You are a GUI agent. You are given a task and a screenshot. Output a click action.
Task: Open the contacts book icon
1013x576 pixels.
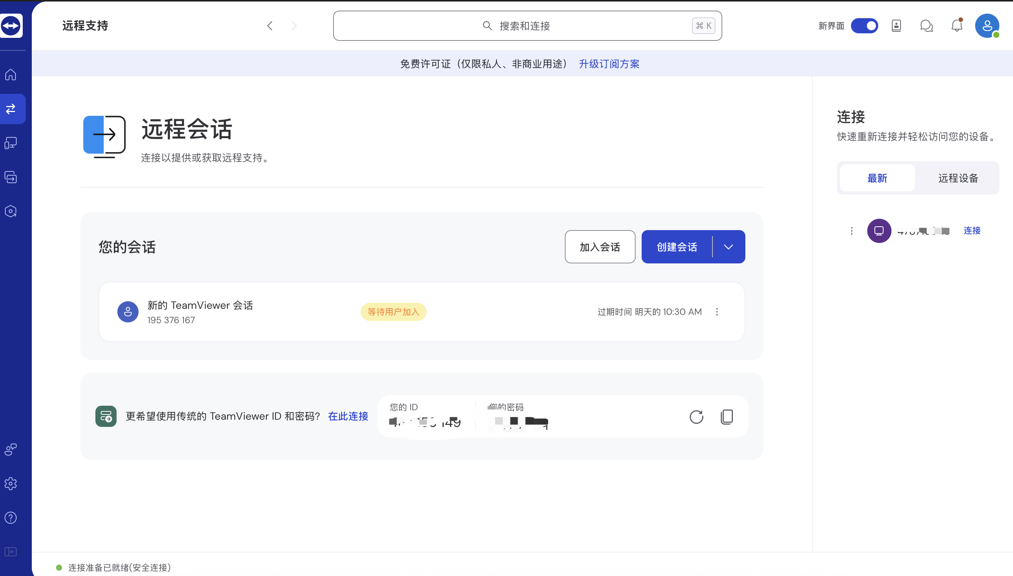(896, 26)
